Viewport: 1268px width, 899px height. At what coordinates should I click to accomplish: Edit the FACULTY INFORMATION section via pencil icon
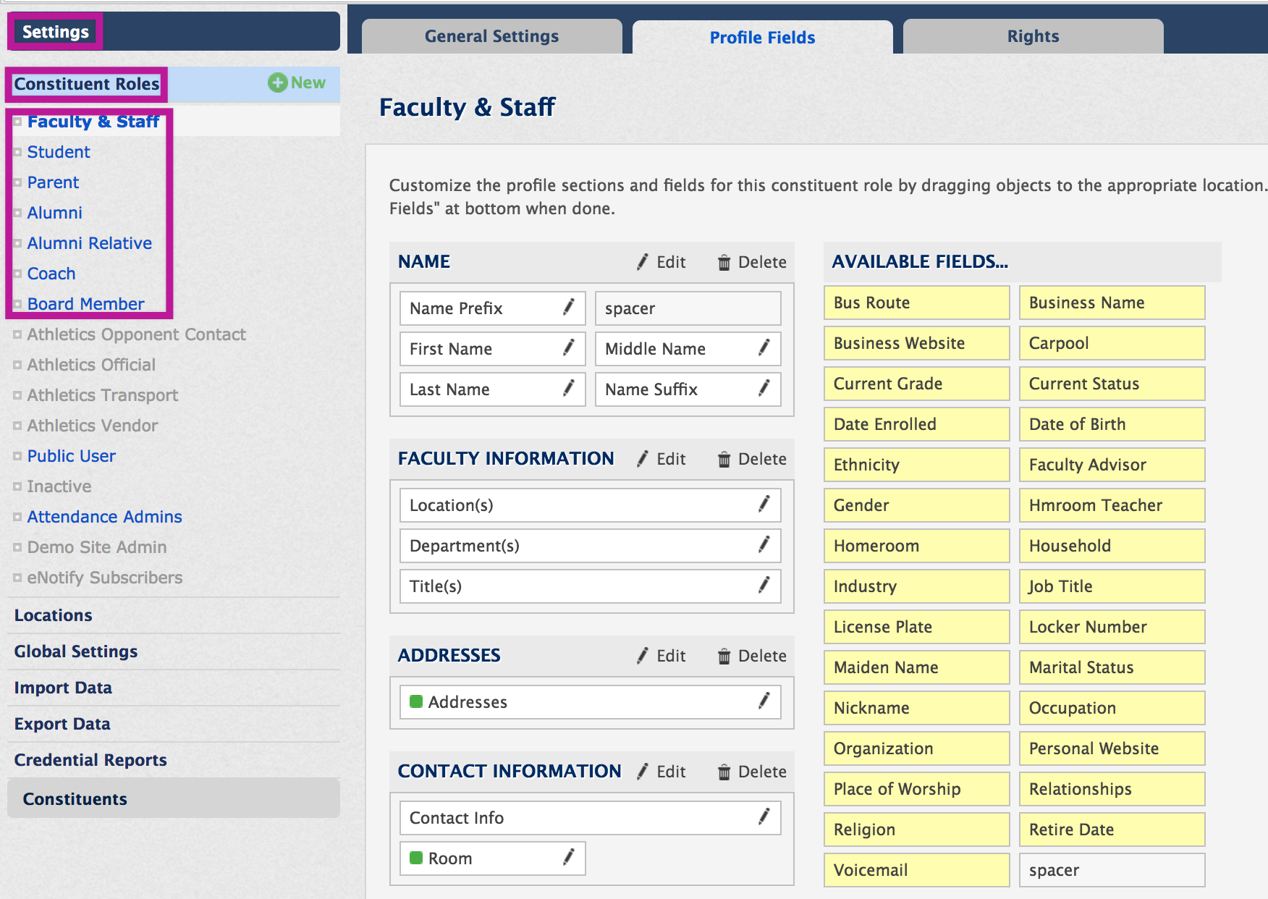click(x=641, y=459)
